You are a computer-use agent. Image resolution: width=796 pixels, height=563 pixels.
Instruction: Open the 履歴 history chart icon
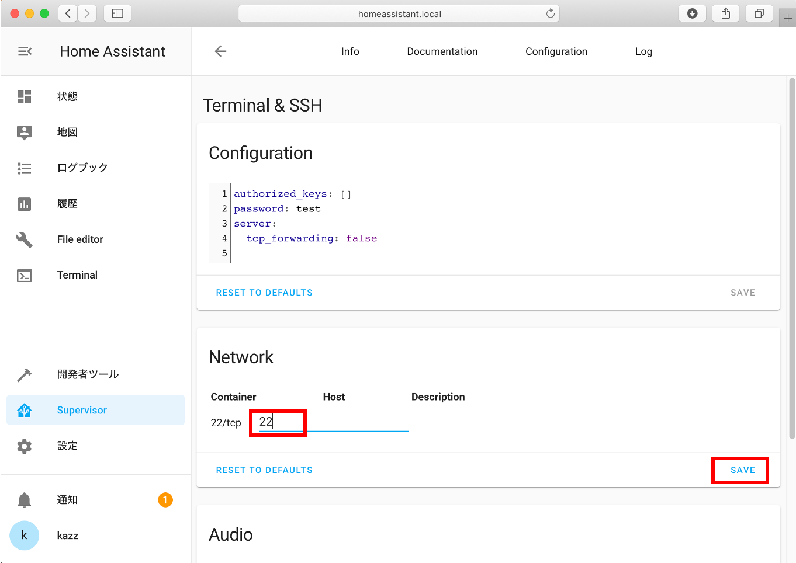point(24,204)
